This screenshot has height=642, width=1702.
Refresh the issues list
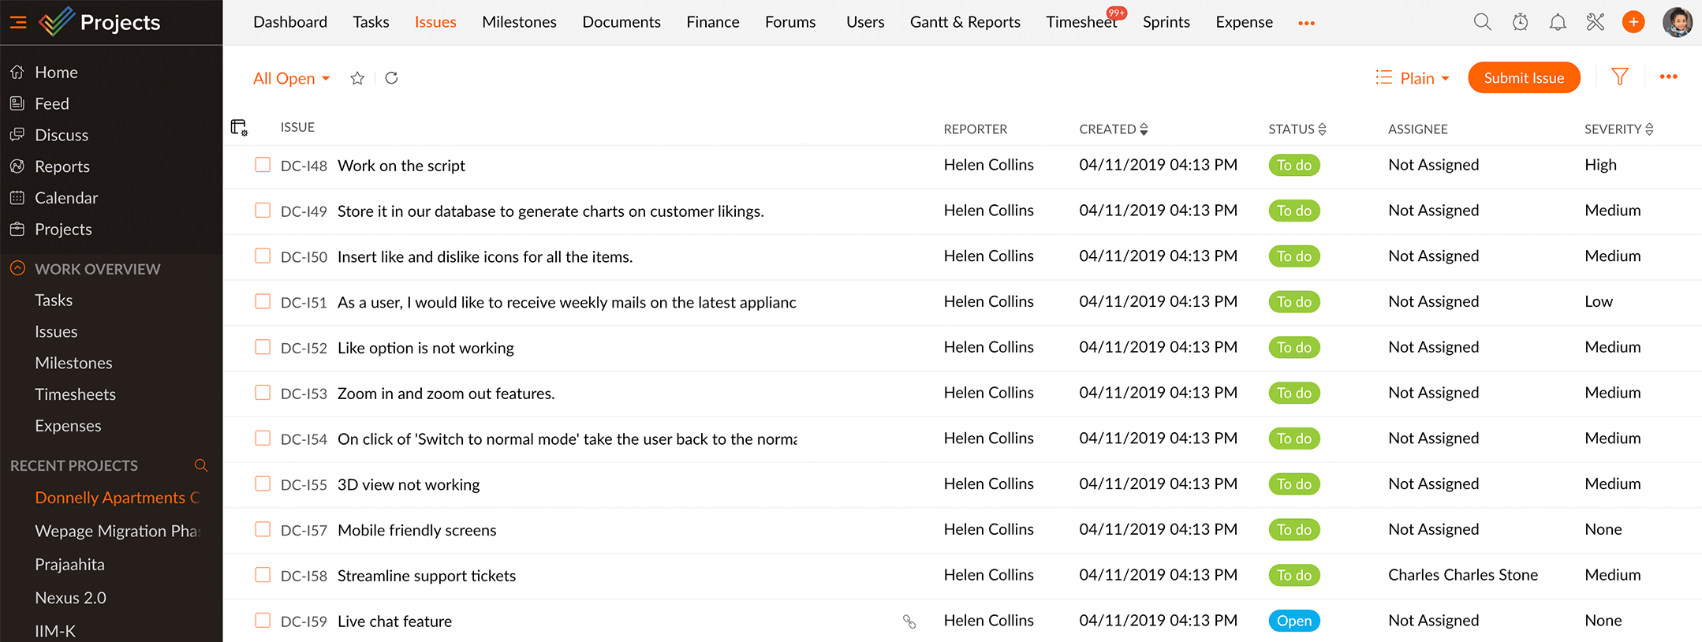point(391,78)
